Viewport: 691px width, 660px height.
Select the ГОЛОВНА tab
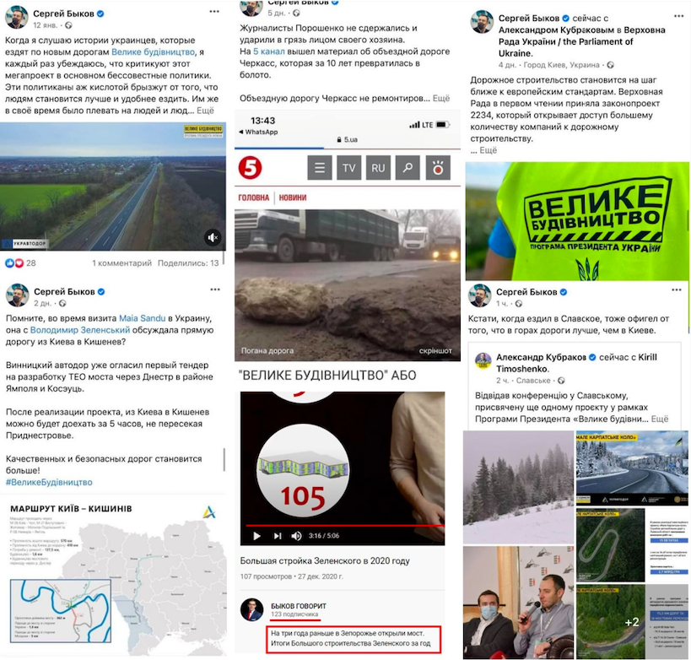[253, 197]
